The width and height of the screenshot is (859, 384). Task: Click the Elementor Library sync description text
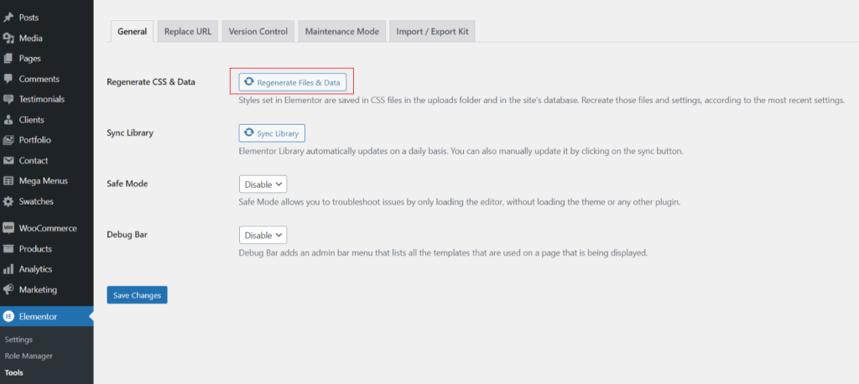[x=461, y=151]
